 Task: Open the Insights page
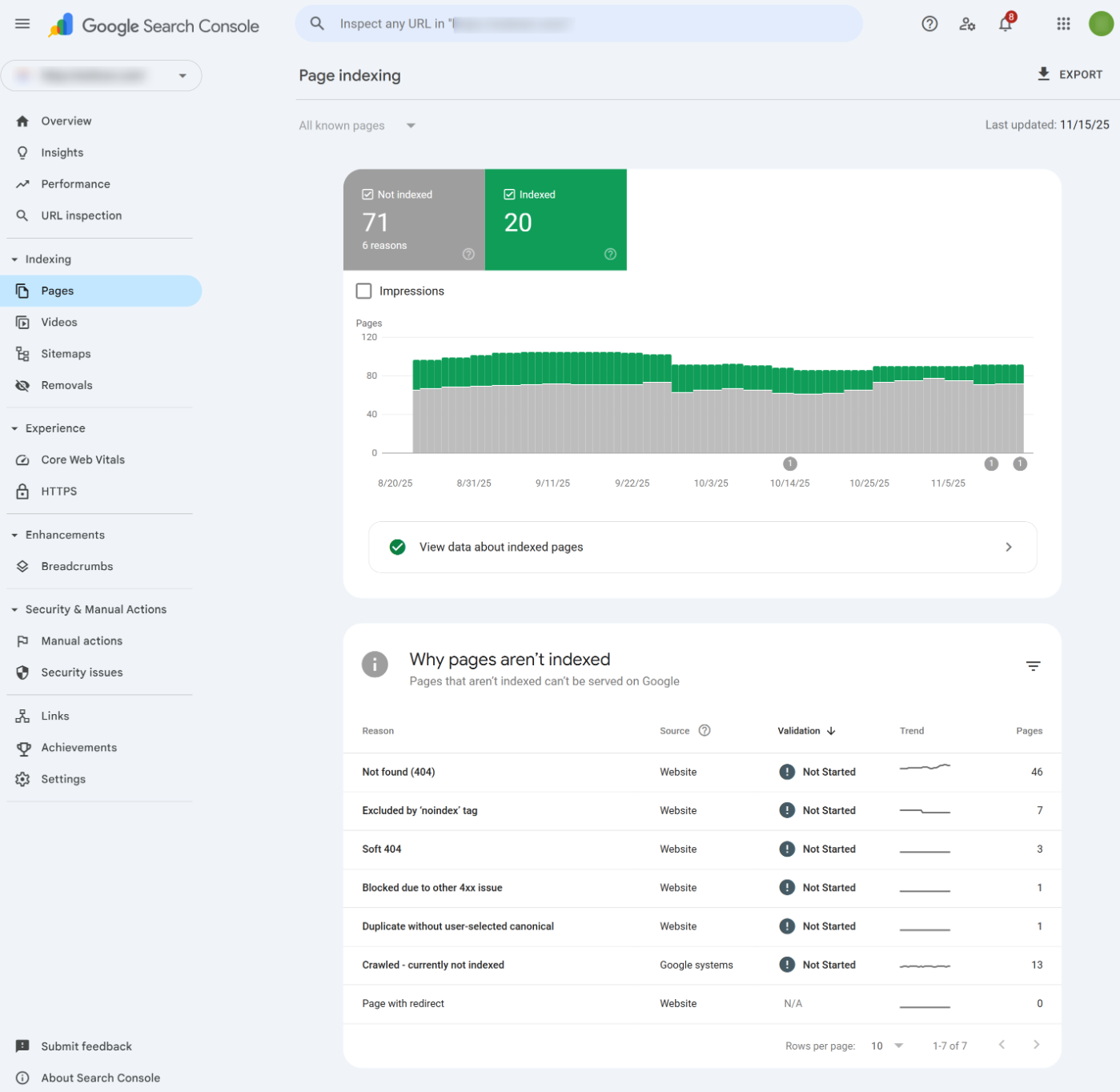[62, 152]
